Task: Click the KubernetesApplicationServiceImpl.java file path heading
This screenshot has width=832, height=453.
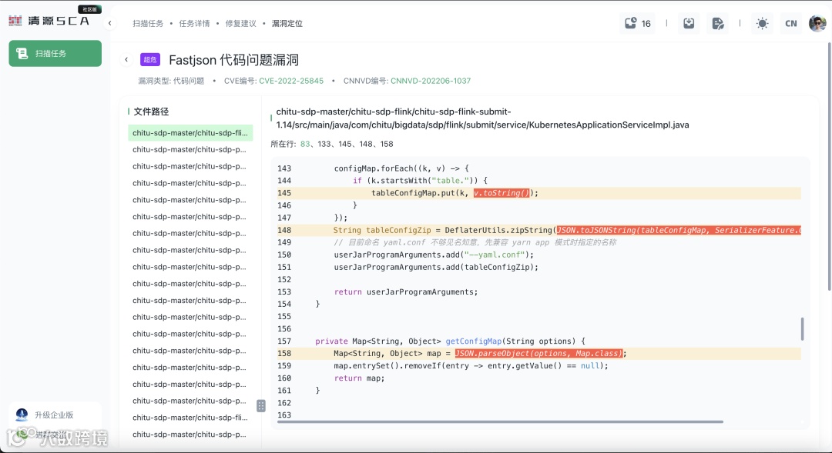Action: 482,118
